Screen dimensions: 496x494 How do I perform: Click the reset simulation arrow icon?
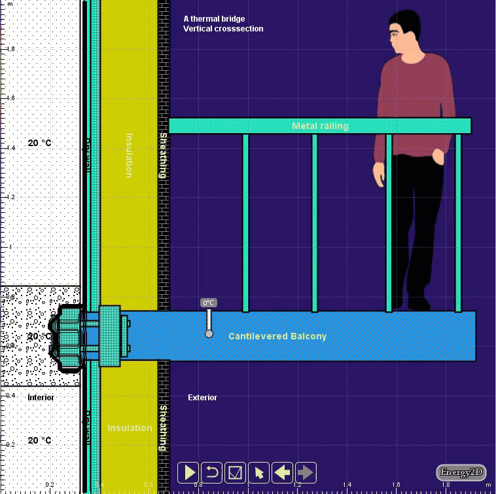(211, 472)
